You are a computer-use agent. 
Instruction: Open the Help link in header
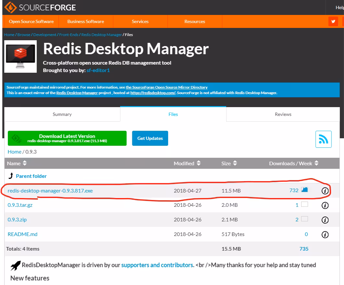coord(339,7)
